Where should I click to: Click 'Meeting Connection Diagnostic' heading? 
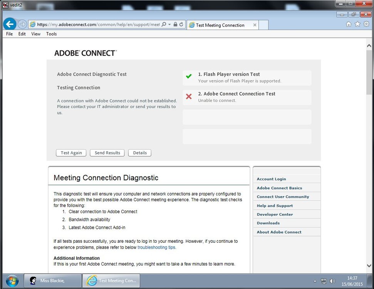[x=106, y=178]
